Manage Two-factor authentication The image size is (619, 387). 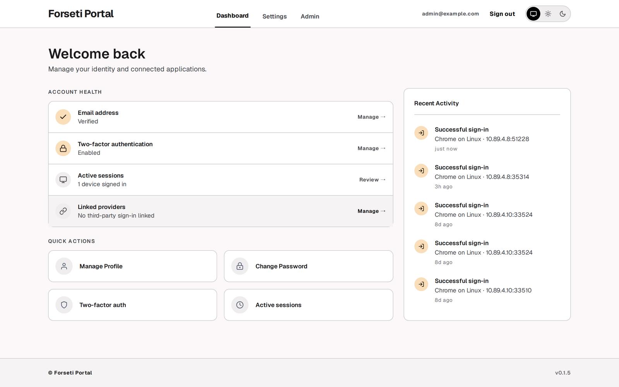pos(371,148)
